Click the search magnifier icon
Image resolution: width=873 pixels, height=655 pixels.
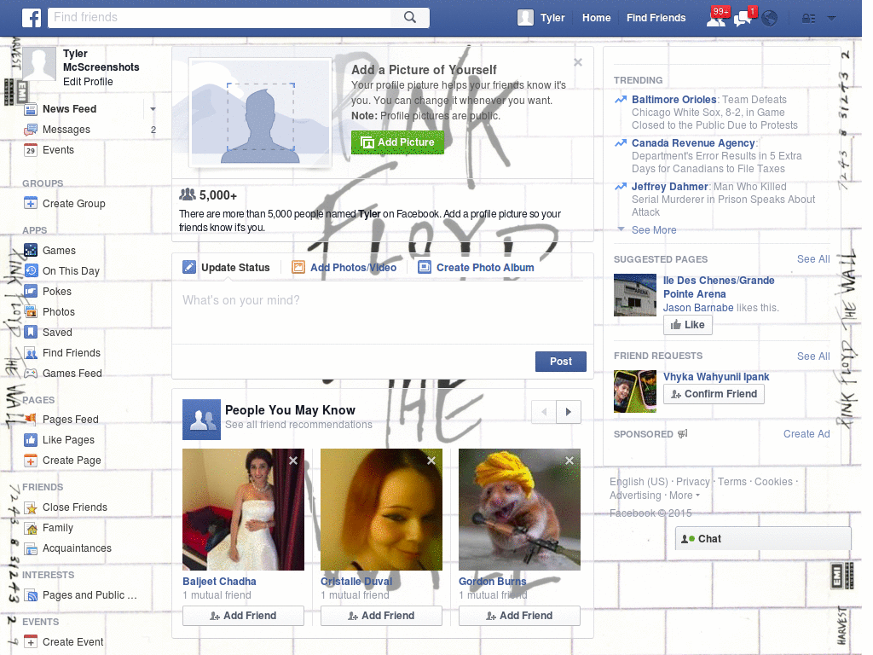[410, 17]
